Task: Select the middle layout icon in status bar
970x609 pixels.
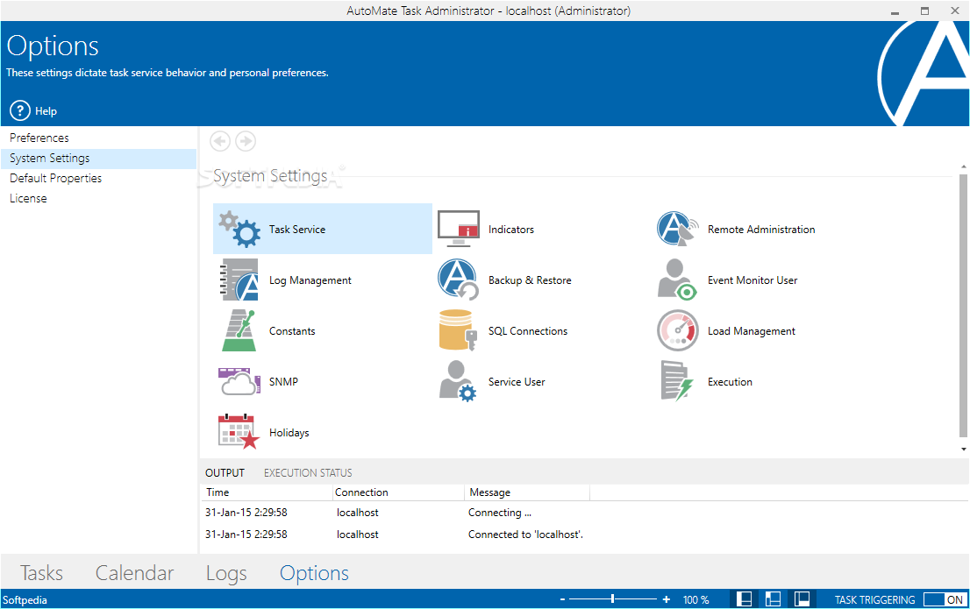Action: (x=773, y=599)
